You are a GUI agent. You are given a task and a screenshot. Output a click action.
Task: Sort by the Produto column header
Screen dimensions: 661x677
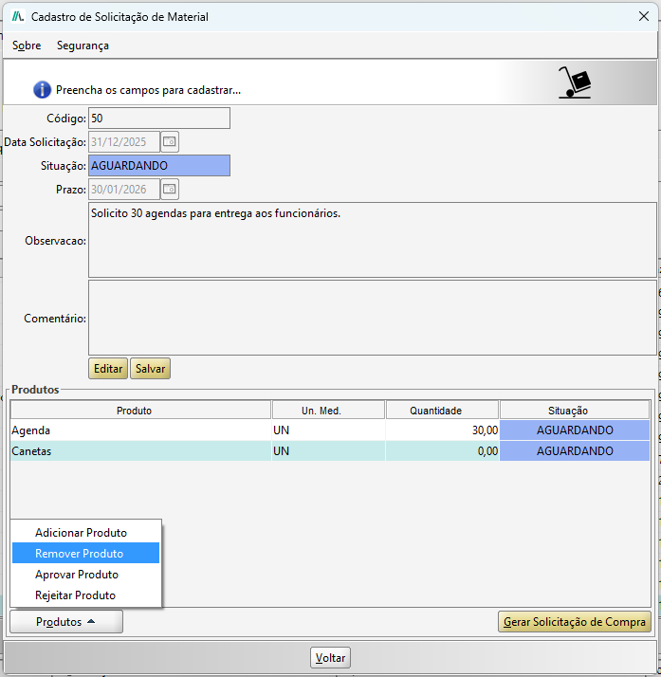click(x=140, y=411)
